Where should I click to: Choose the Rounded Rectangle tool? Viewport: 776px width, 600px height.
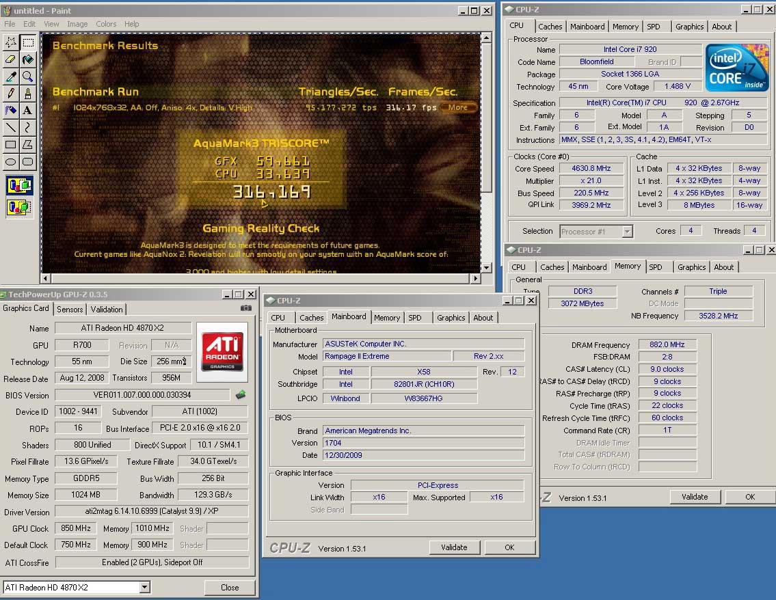click(28, 161)
